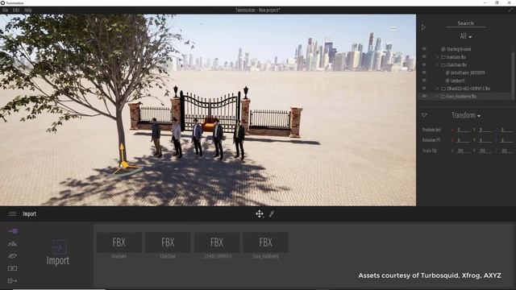
Task: Select Lambert1 in scene graph
Action: tap(457, 81)
